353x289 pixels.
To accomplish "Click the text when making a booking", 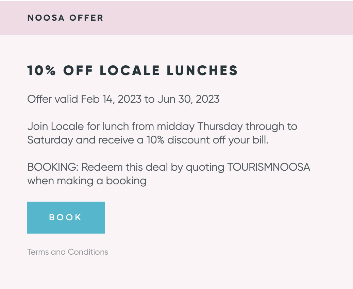I will pyautogui.click(x=87, y=181).
